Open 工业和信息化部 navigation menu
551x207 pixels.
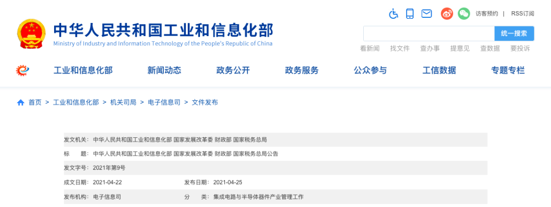click(83, 70)
